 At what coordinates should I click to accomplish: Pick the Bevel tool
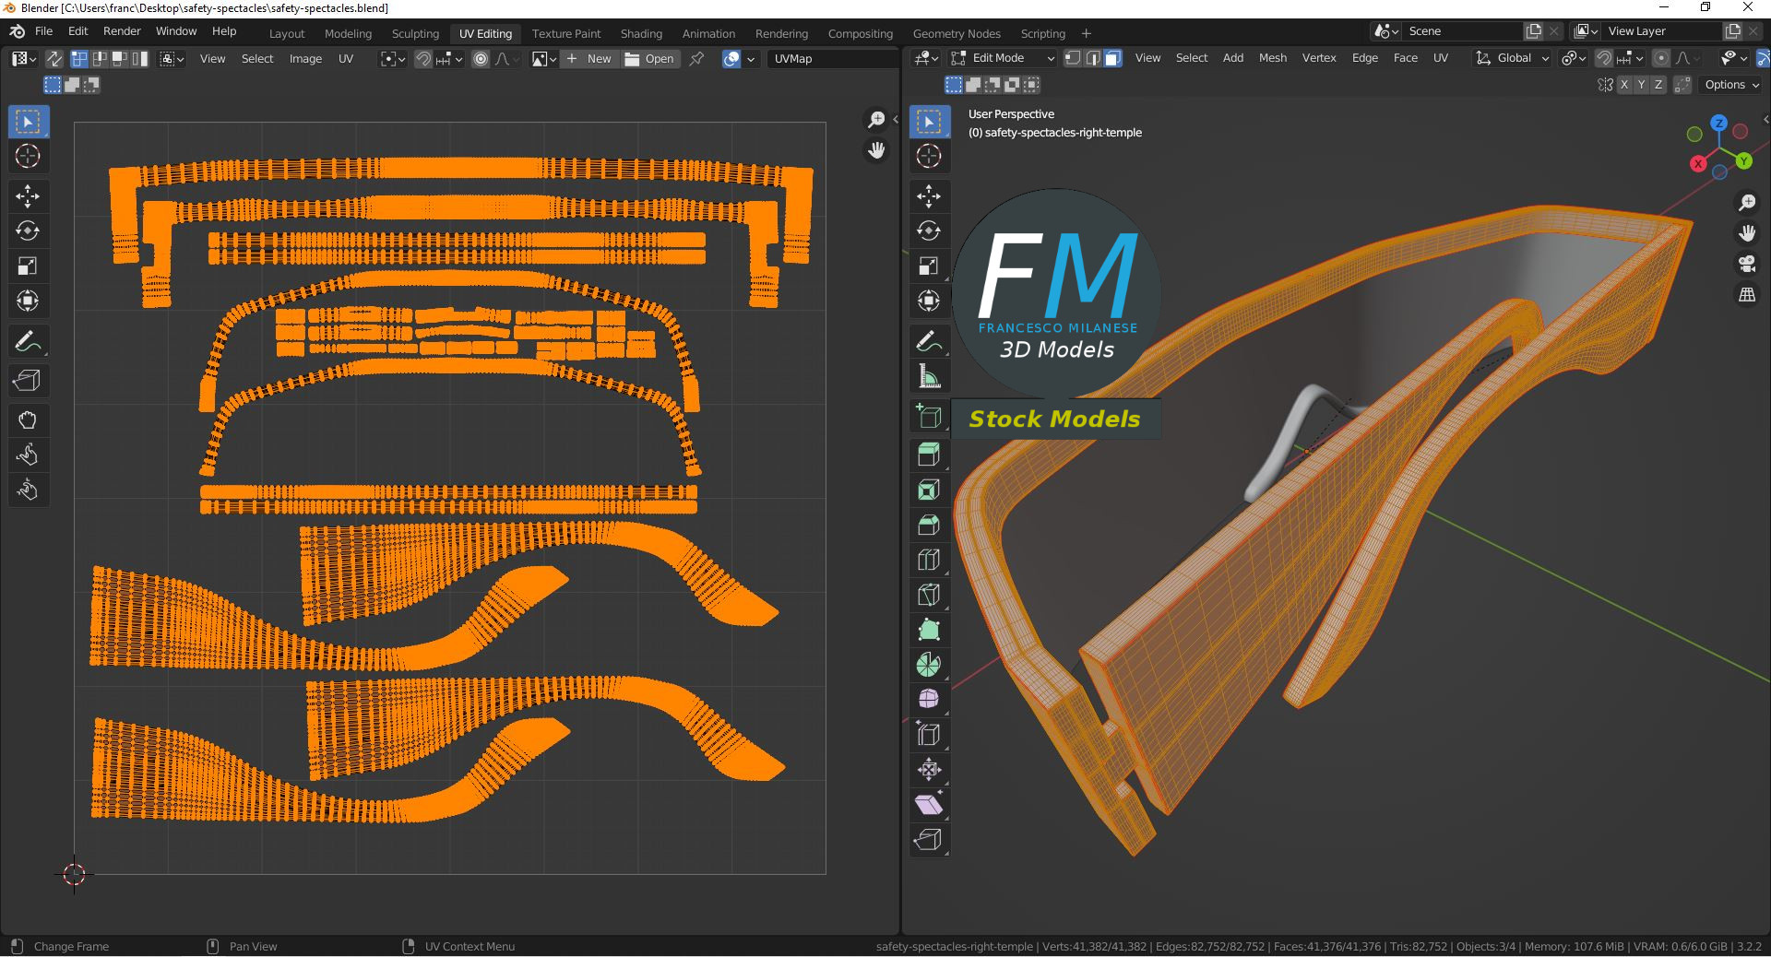[x=929, y=526]
